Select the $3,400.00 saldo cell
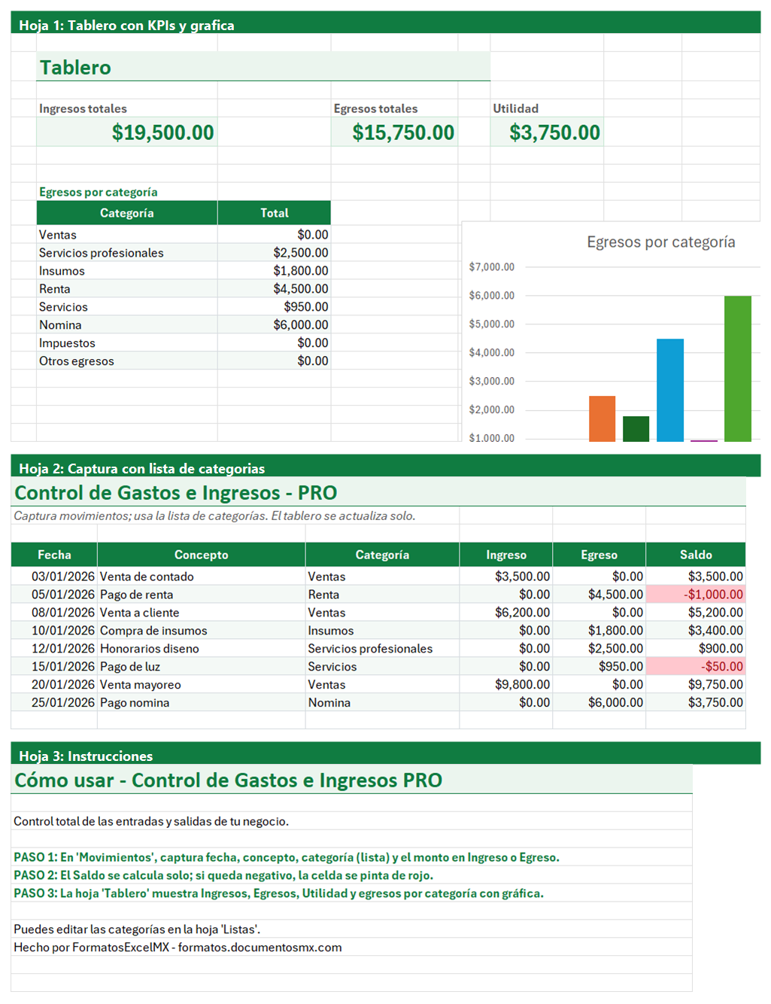This screenshot has width=771, height=1004. [696, 631]
